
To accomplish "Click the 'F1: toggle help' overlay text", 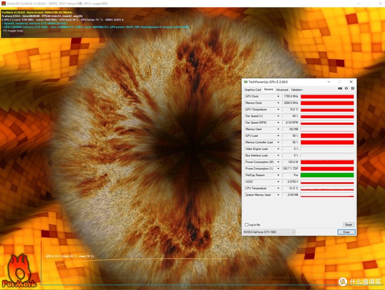I will pyautogui.click(x=12, y=31).
